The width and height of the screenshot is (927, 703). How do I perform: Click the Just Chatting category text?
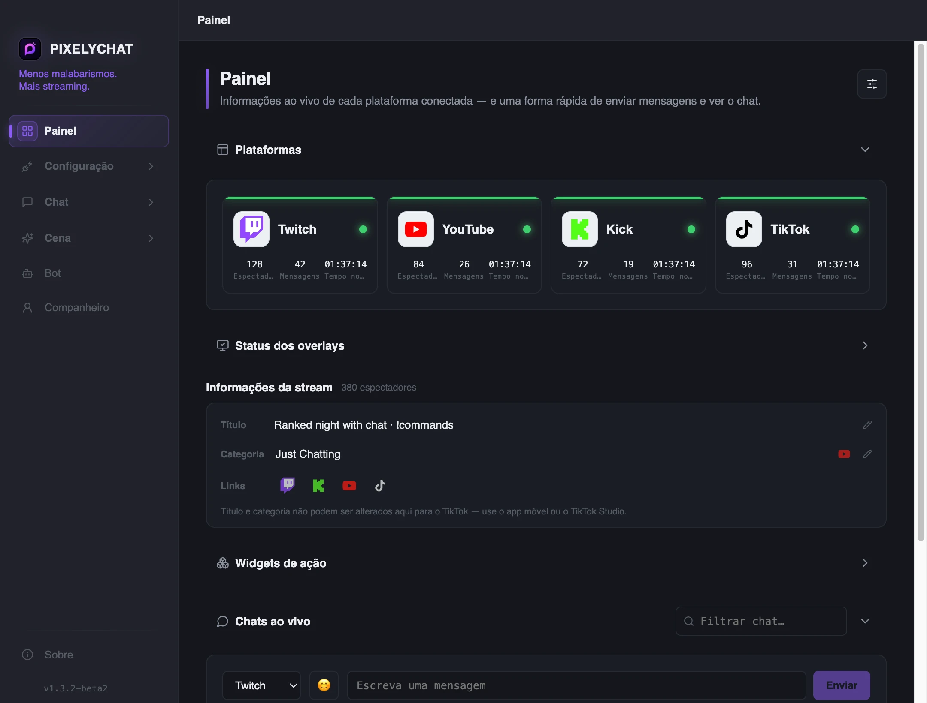pos(308,454)
